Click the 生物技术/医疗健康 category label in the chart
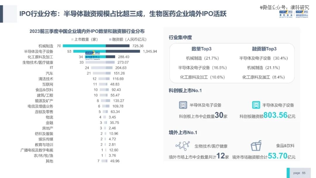 point(38,62)
